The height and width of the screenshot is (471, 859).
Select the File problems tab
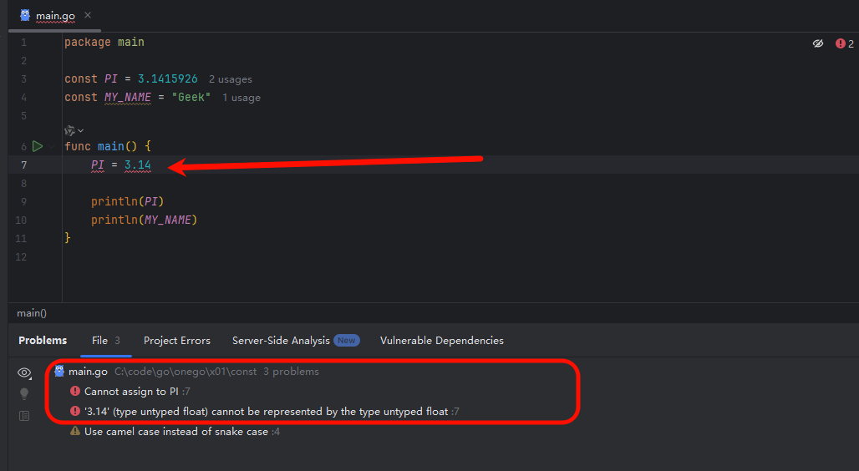click(x=106, y=341)
